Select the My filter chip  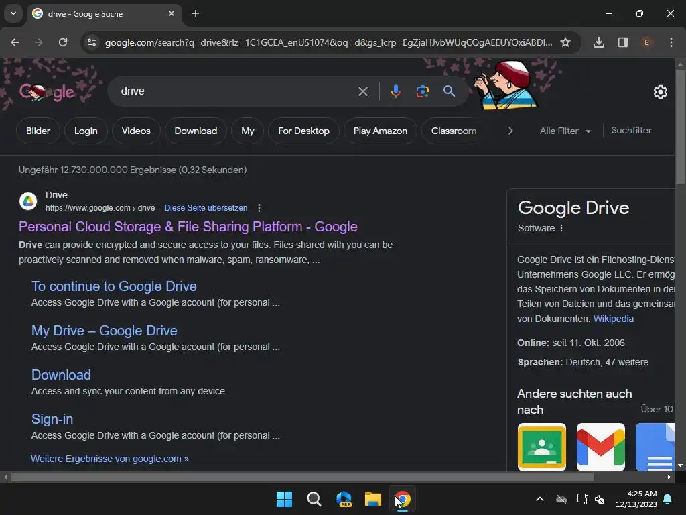click(248, 131)
